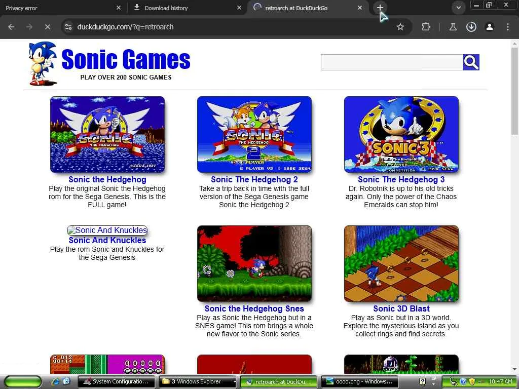Switch to System Configuration taskbar button
This screenshot has height=389, width=519.
(116, 382)
